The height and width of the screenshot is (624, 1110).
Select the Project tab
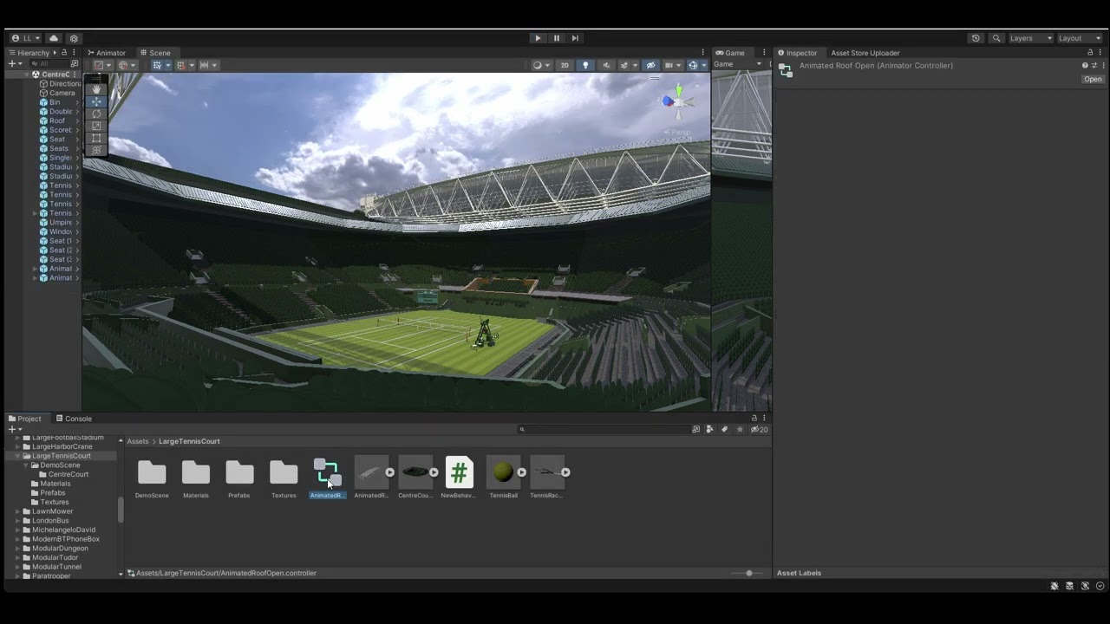tap(24, 419)
